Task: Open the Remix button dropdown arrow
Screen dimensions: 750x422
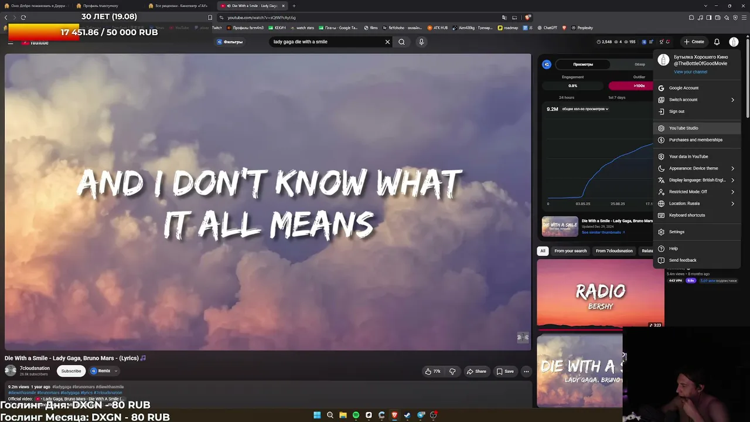Action: [x=116, y=371]
